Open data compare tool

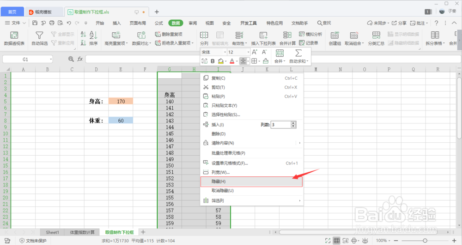point(141,38)
